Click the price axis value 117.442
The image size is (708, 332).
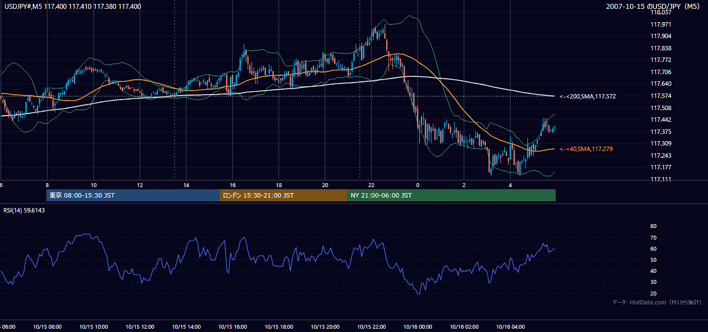pos(661,120)
